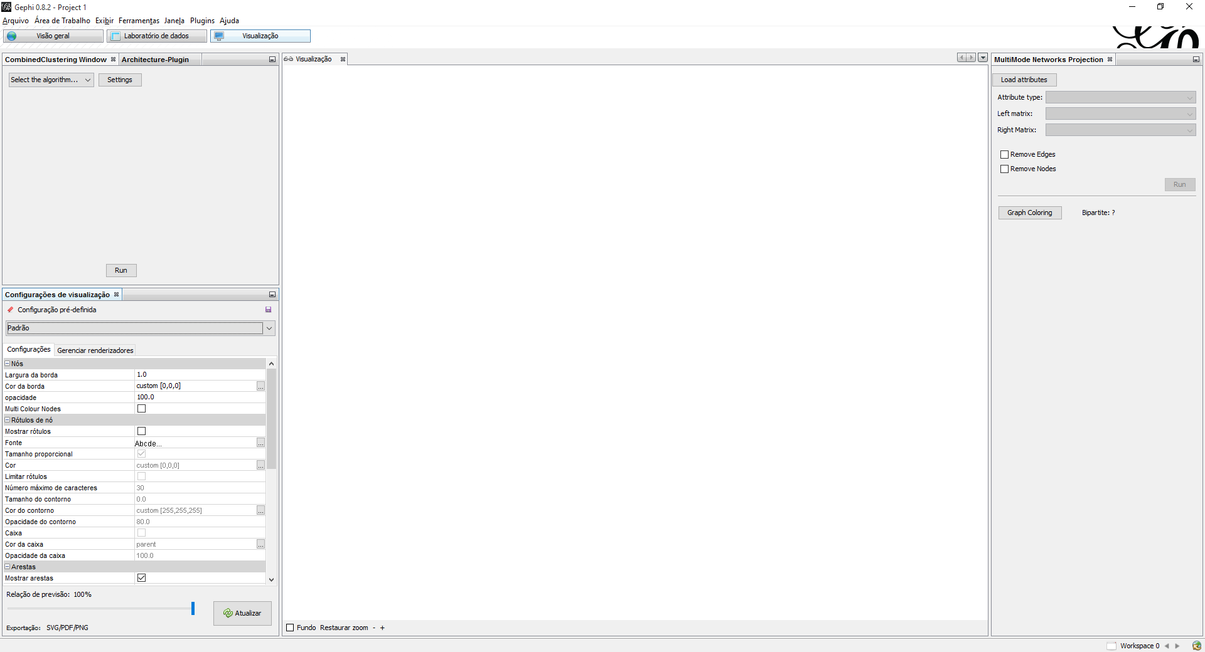Open the Cor da borda color editor button
The image size is (1205, 652).
[x=260, y=386]
